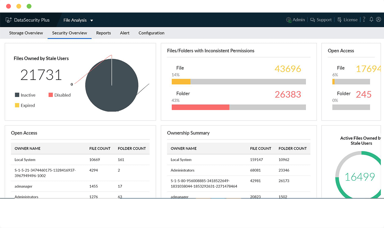384x228 pixels.
Task: Click the Support chat icon
Action: pos(313,20)
